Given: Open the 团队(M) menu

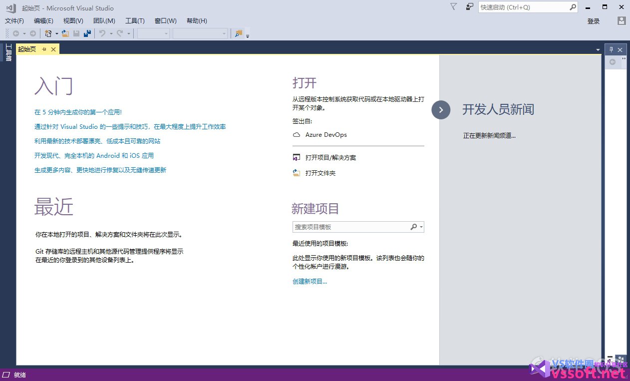Looking at the screenshot, I should pyautogui.click(x=104, y=21).
